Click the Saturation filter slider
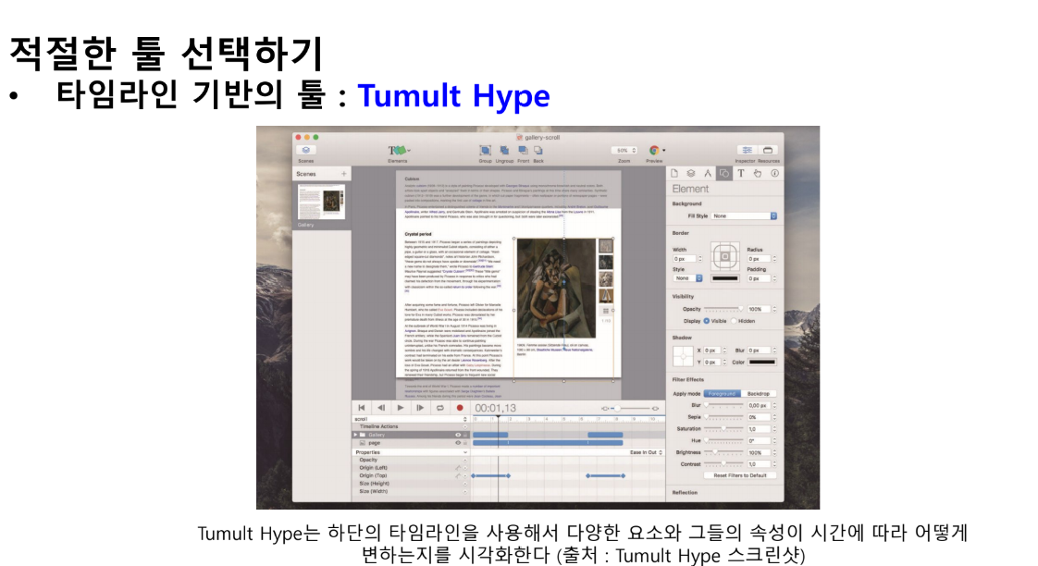 pyautogui.click(x=723, y=429)
